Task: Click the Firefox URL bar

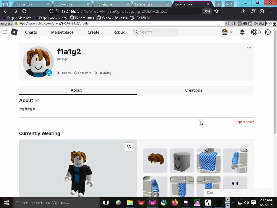Action: click(131, 11)
